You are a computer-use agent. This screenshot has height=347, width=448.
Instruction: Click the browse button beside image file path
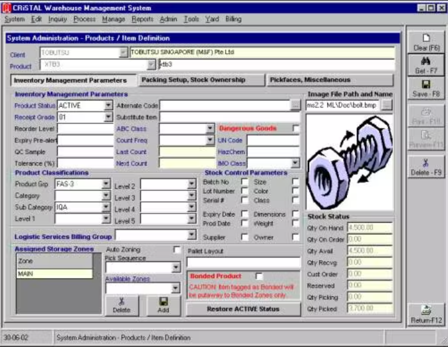click(x=387, y=105)
